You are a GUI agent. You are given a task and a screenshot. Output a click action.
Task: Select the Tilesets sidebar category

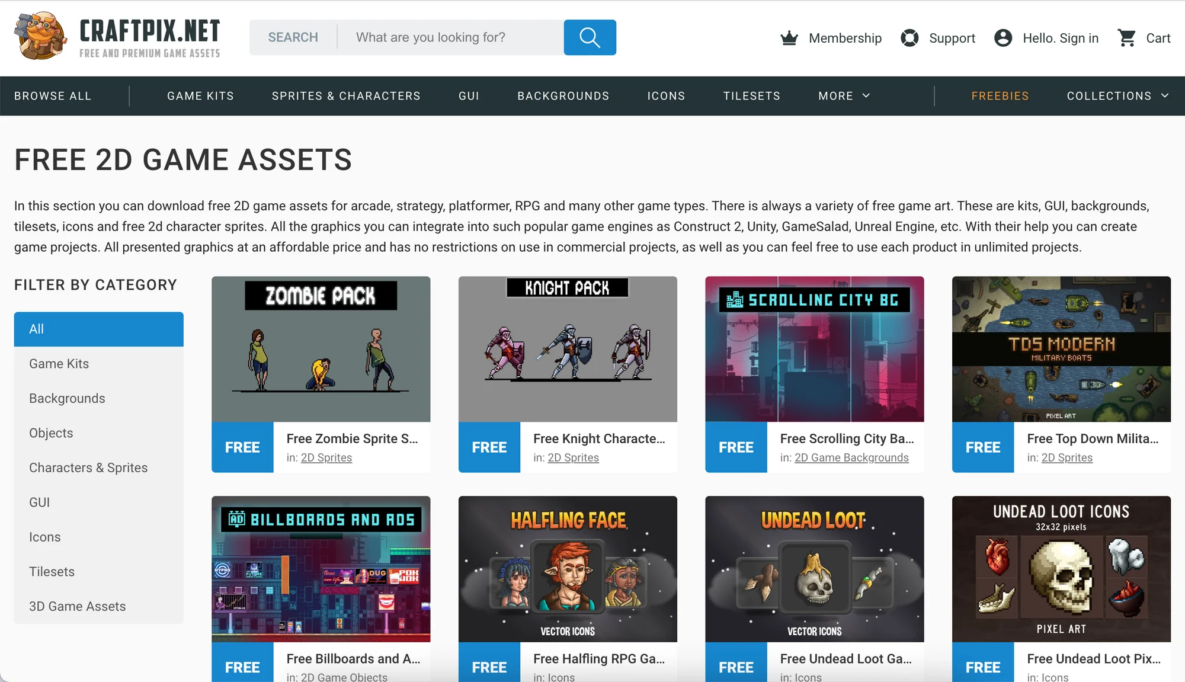pyautogui.click(x=52, y=571)
